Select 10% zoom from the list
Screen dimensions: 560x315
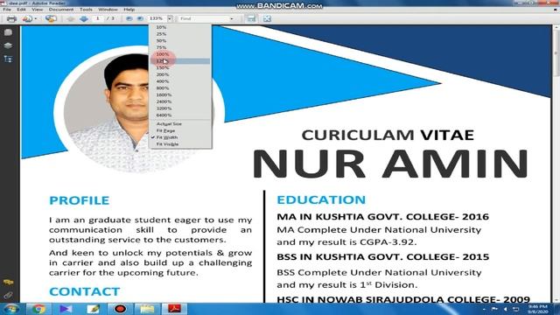click(180, 27)
